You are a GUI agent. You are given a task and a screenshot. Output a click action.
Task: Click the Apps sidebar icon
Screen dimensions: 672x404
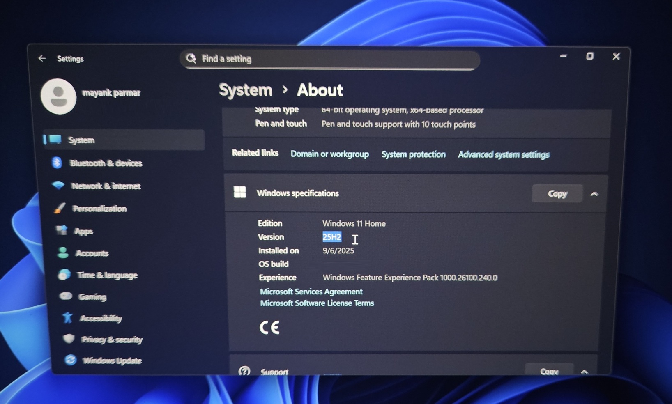(62, 230)
